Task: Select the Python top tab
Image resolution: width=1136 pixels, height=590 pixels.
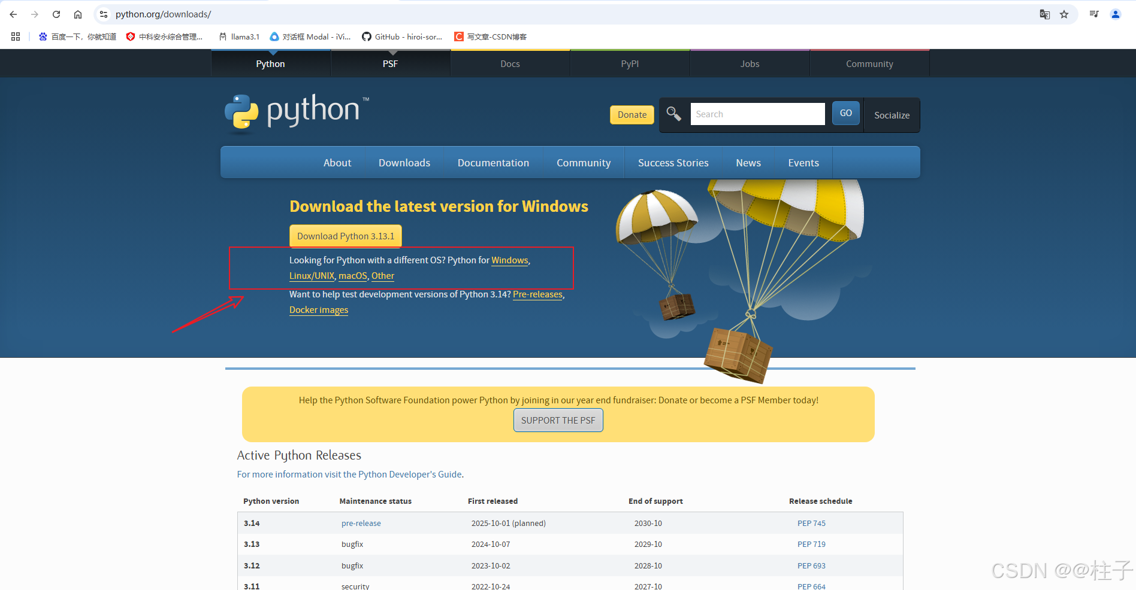Action: tap(270, 63)
